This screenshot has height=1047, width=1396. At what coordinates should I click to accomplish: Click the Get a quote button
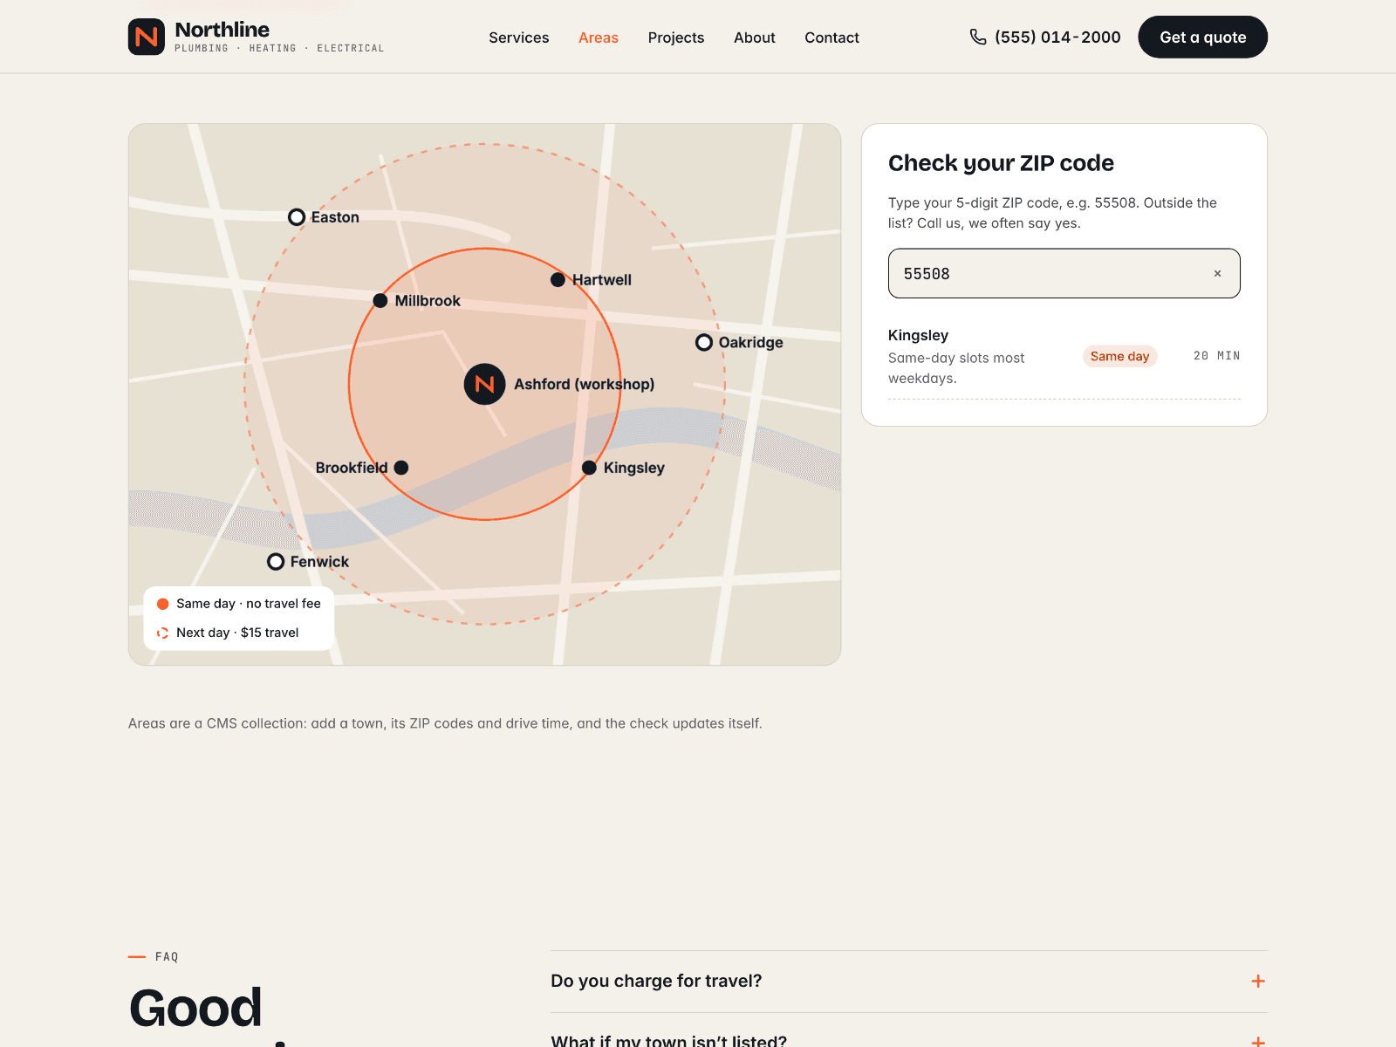click(1202, 37)
